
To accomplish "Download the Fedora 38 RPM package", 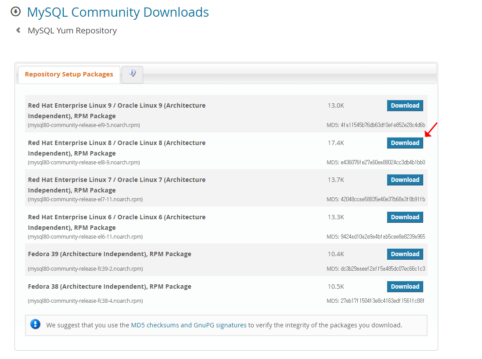I will 405,286.
